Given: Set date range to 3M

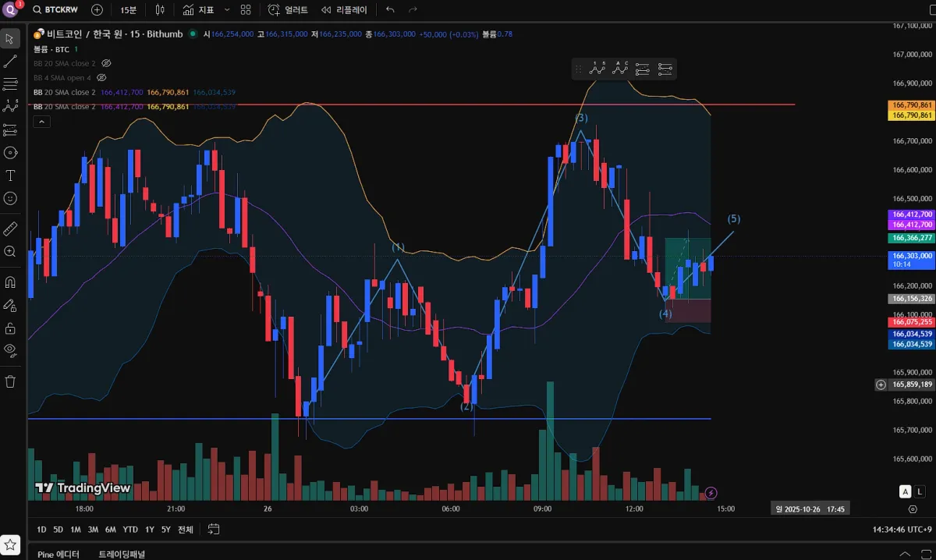Looking at the screenshot, I should tap(93, 530).
